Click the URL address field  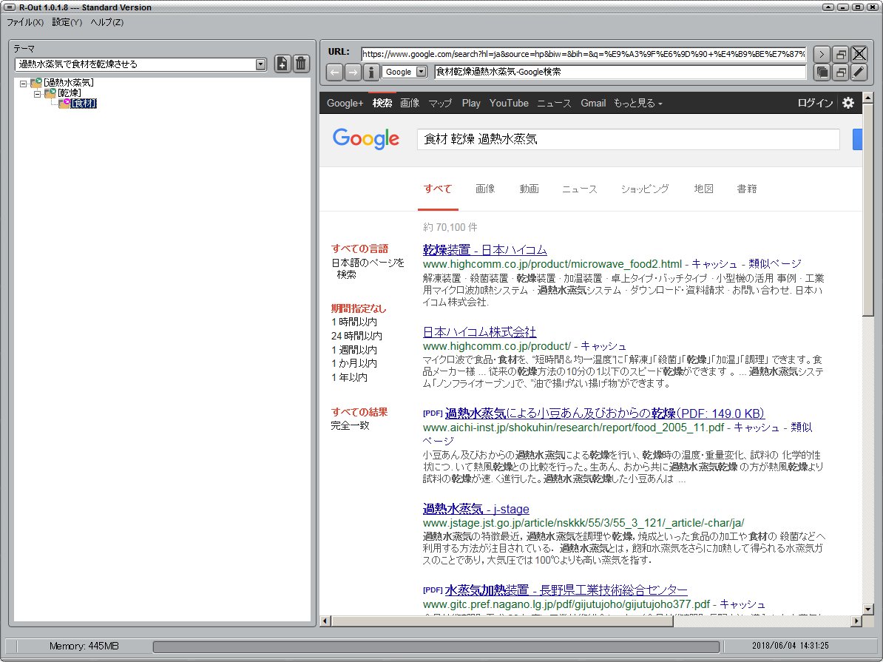click(x=583, y=54)
